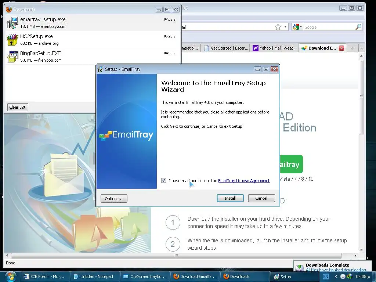Open the Windows Start orb
376x282 pixels.
(x=11, y=276)
